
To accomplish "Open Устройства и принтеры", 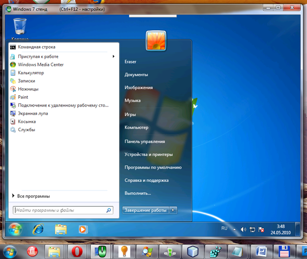I will pos(148,155).
